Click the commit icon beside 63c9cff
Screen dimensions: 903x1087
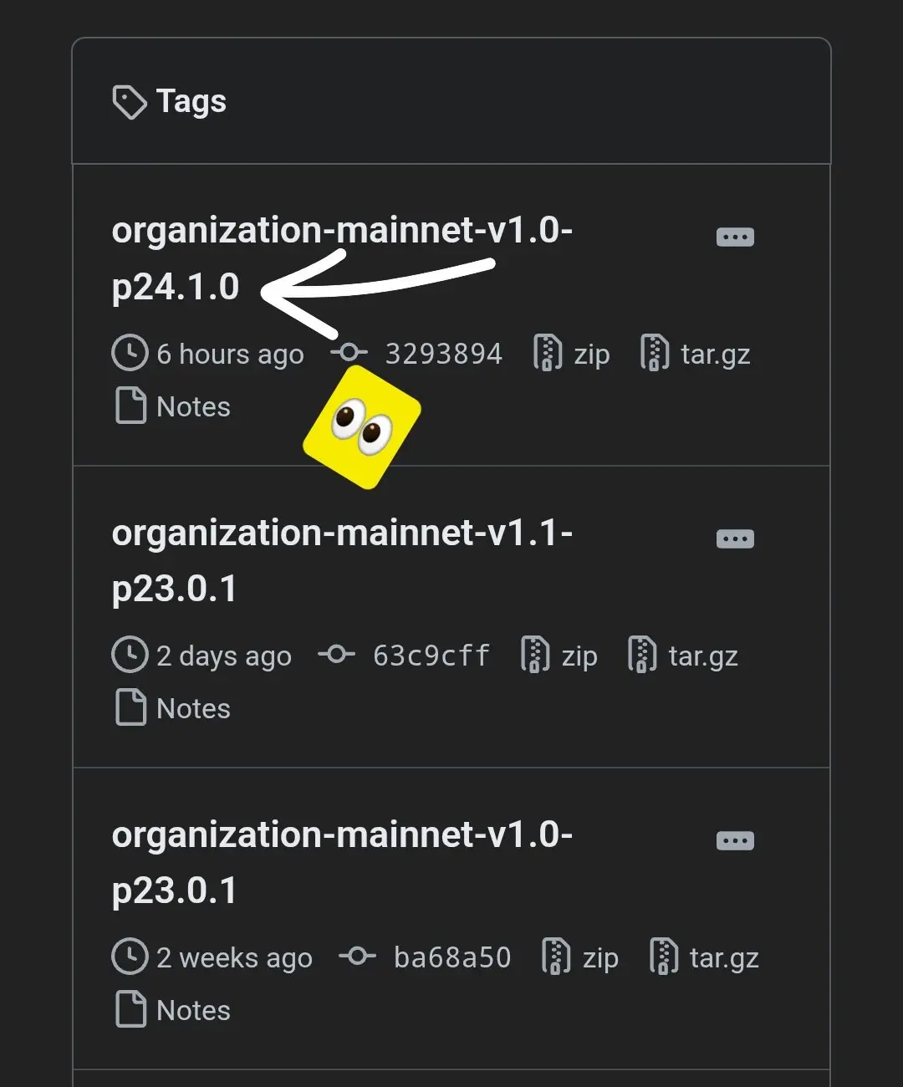click(336, 655)
